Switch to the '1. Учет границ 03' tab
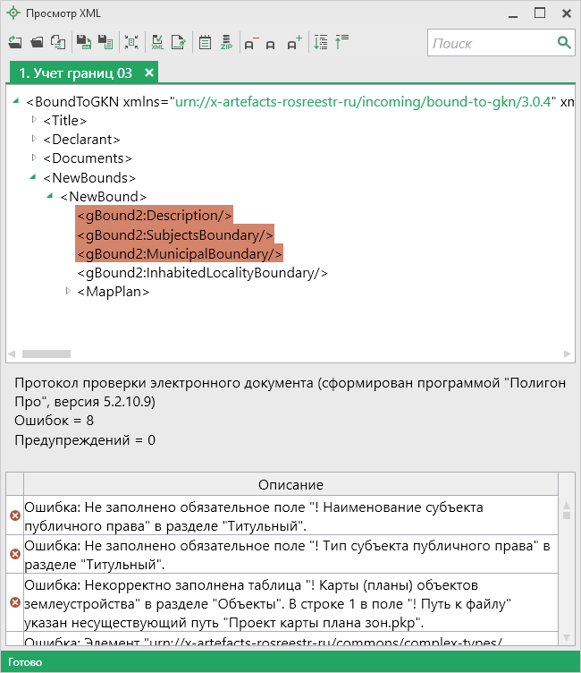 pyautogui.click(x=75, y=72)
